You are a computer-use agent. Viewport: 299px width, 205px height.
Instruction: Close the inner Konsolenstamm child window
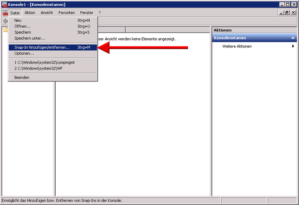pos(293,13)
